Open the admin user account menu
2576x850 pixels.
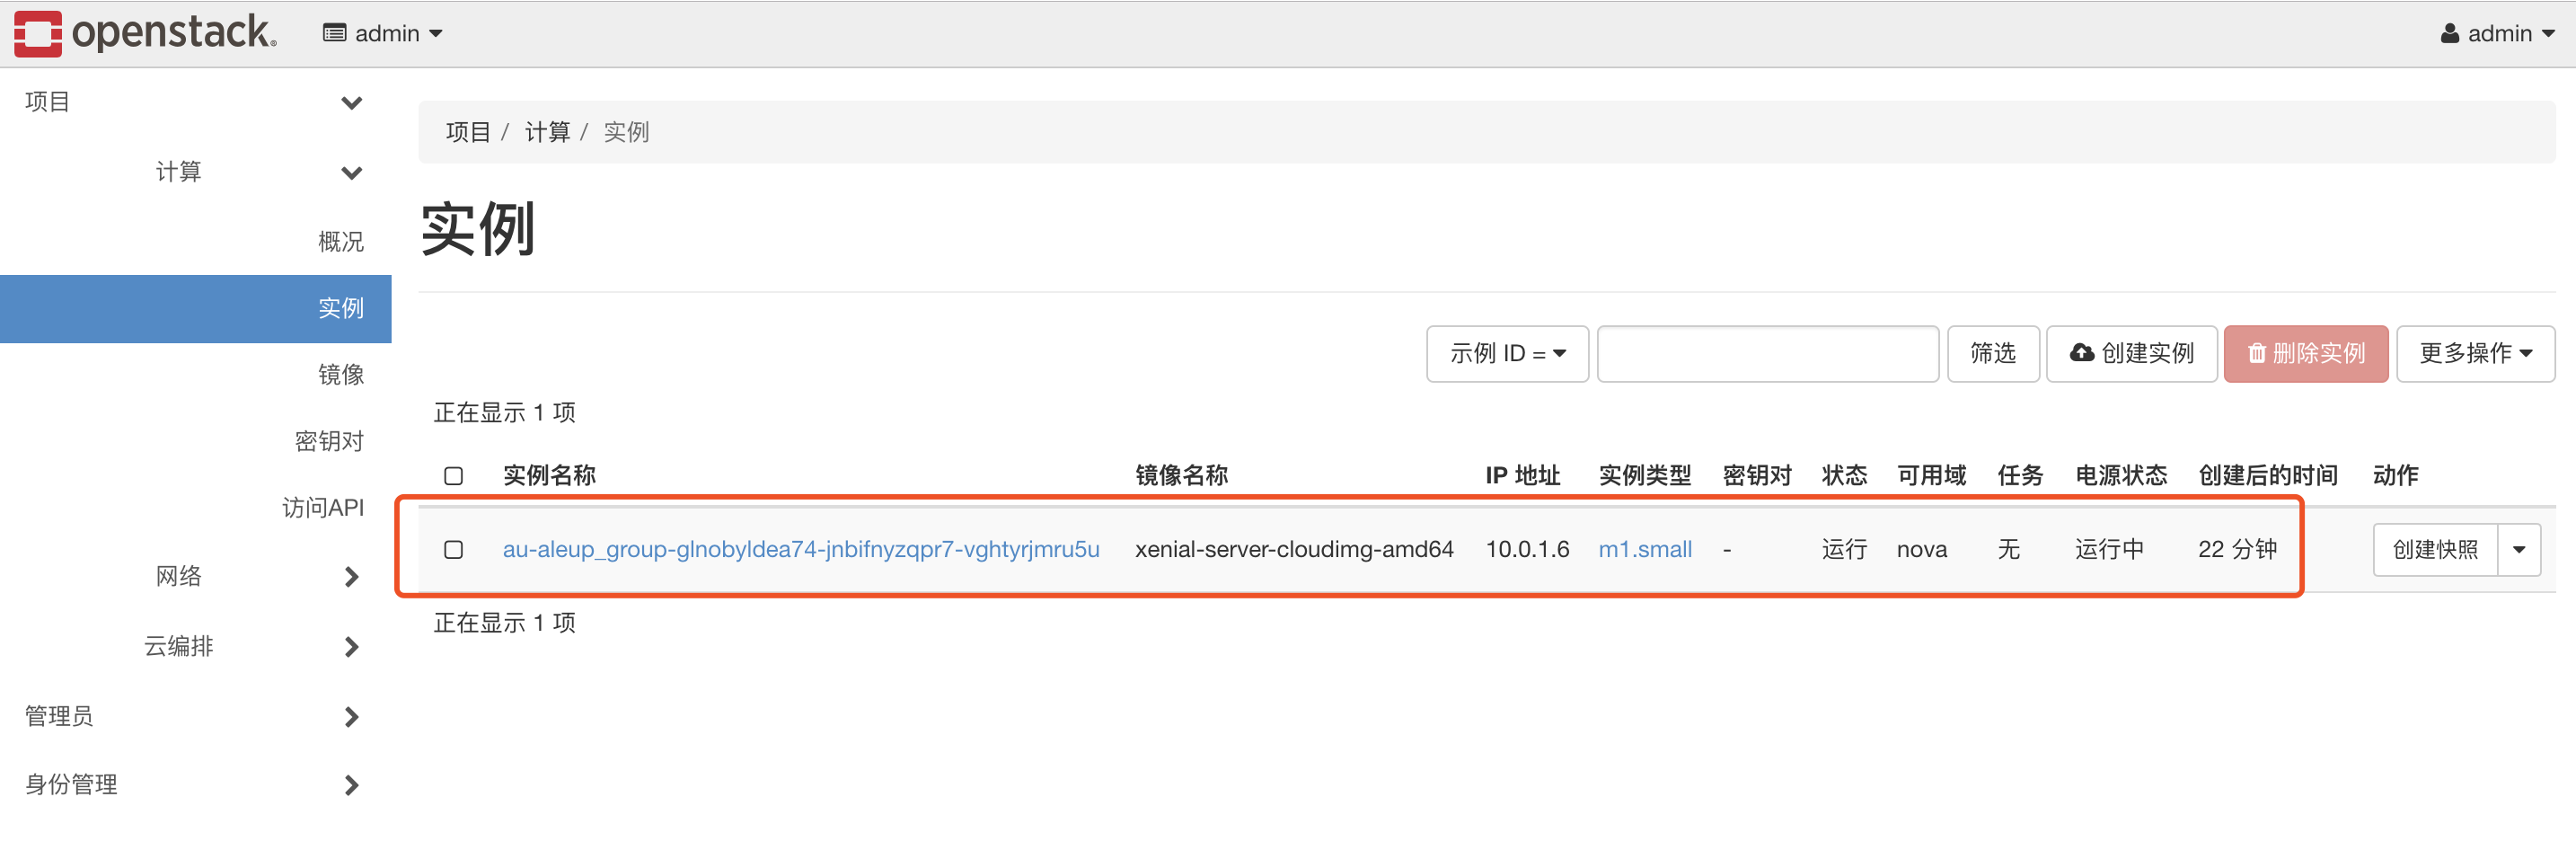(2496, 34)
